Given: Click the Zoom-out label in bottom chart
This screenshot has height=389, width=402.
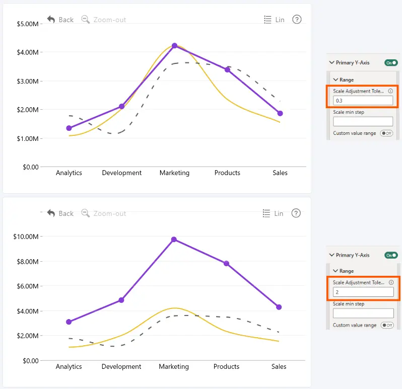Looking at the screenshot, I should [x=110, y=213].
